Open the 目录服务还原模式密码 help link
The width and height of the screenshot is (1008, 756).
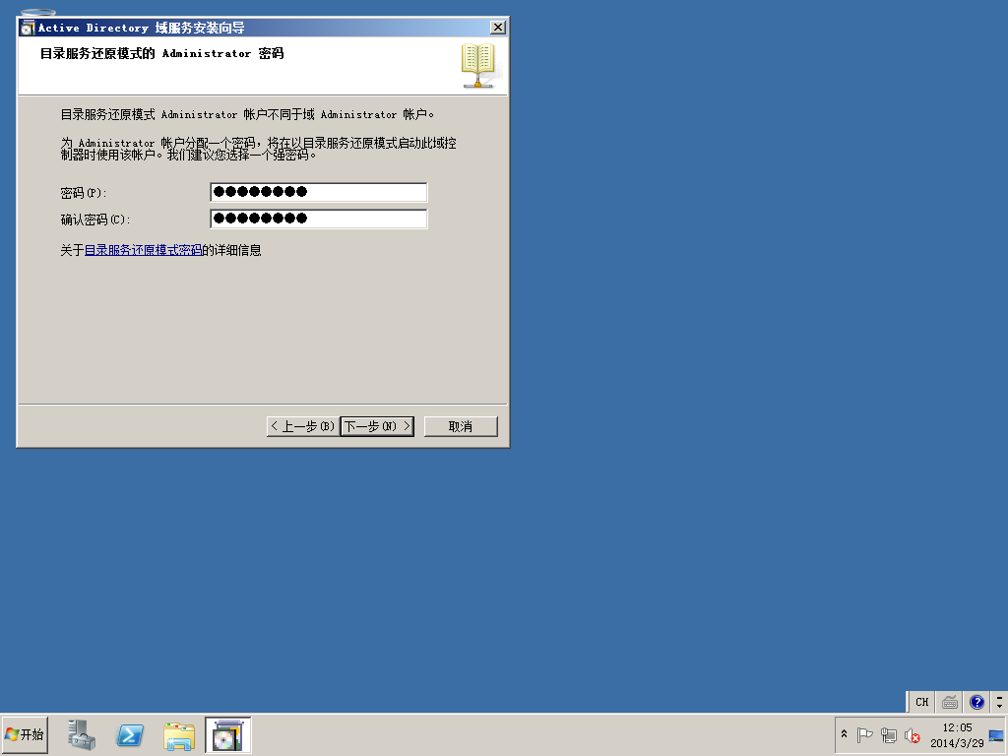coord(143,250)
